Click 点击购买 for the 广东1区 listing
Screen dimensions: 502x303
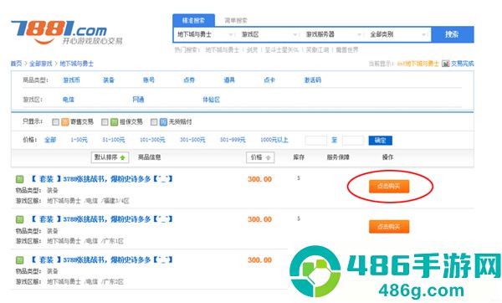click(x=389, y=227)
